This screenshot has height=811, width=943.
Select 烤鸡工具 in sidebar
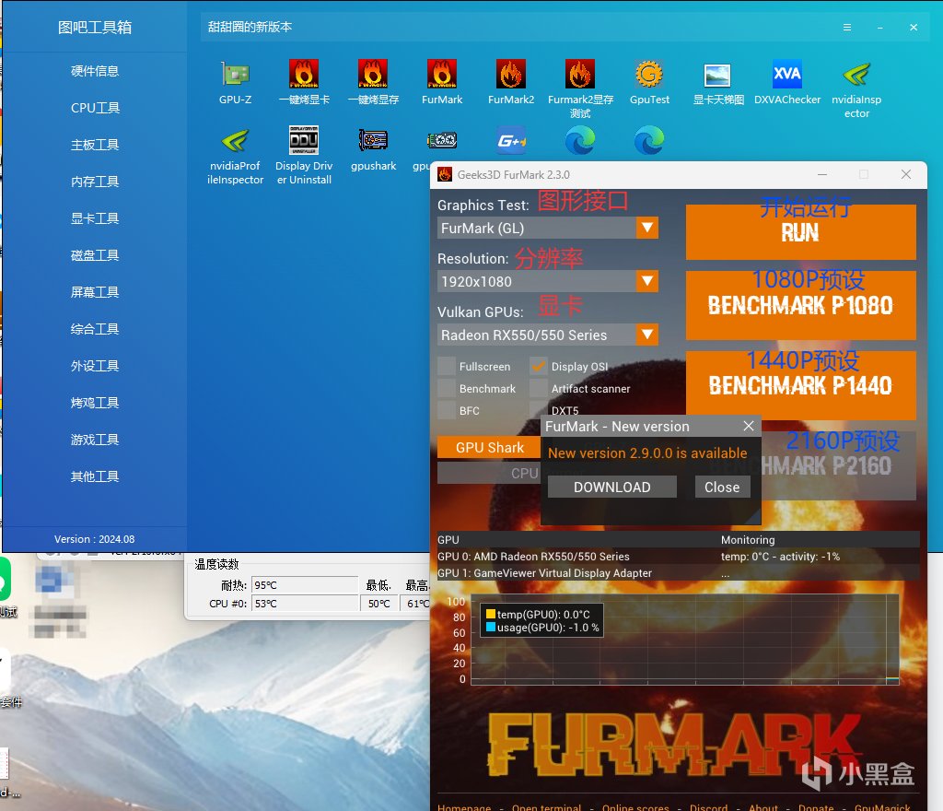tap(95, 403)
